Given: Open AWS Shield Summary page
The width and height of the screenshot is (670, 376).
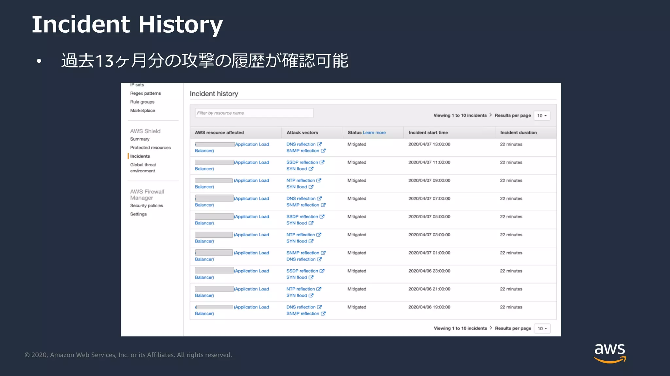Looking at the screenshot, I should point(140,139).
